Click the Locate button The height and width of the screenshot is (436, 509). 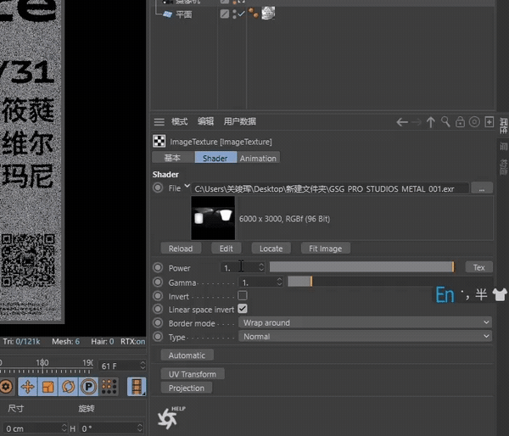pyautogui.click(x=271, y=249)
